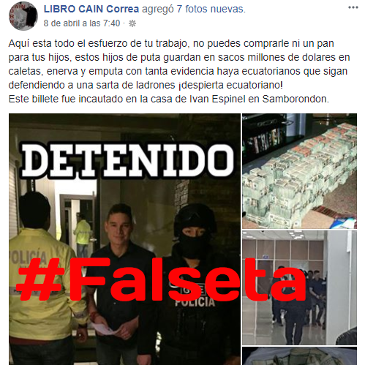The height and width of the screenshot is (365, 365).
Task: View the police hallway escort photo
Action: pos(299,287)
